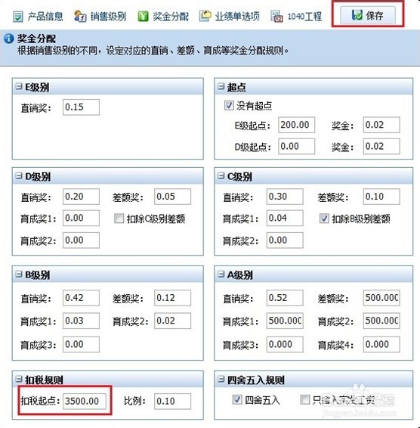Click the B级别 育成奖2 field 0.02
Viewport: 420px width, 428px height.
172,321
